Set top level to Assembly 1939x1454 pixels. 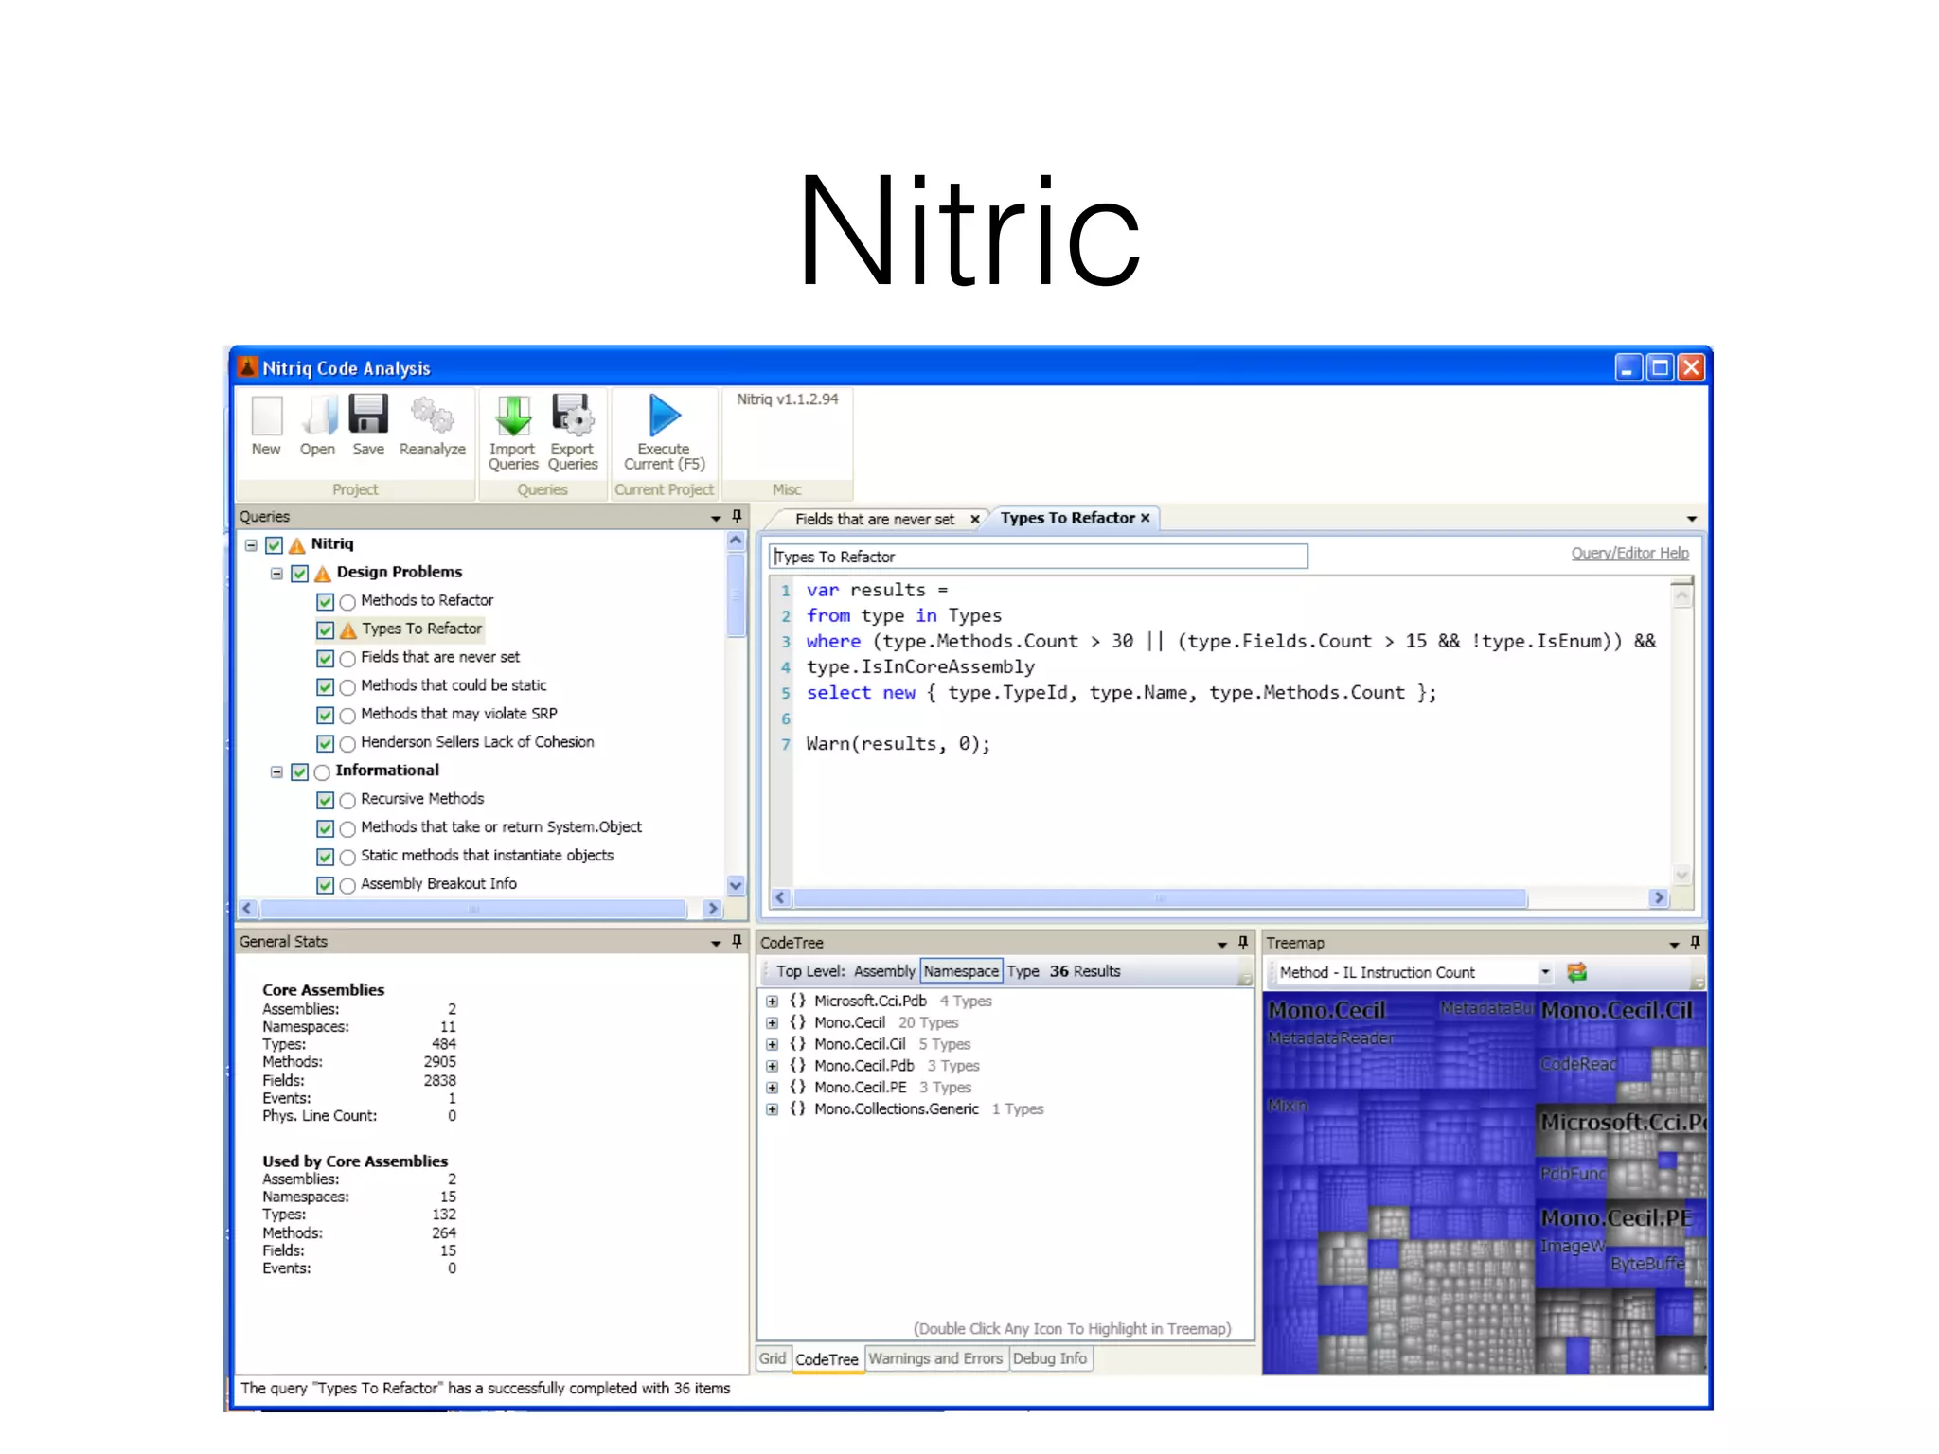884,971
